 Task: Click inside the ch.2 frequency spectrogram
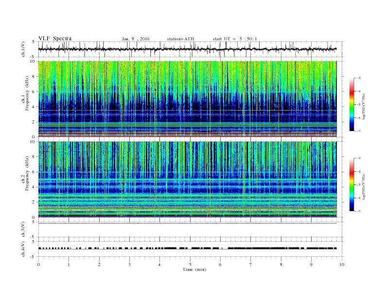(187, 179)
